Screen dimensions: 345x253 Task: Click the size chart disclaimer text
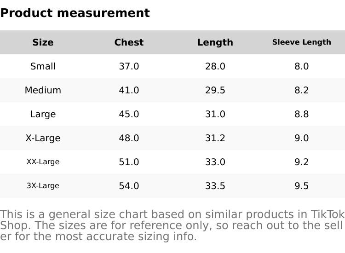coord(172,225)
